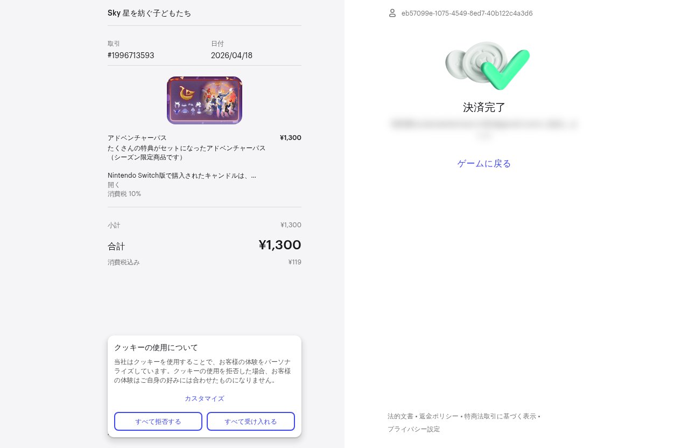The height and width of the screenshot is (448, 689).
Task: Click the large ¥1,300 total amount
Action: [x=279, y=245]
